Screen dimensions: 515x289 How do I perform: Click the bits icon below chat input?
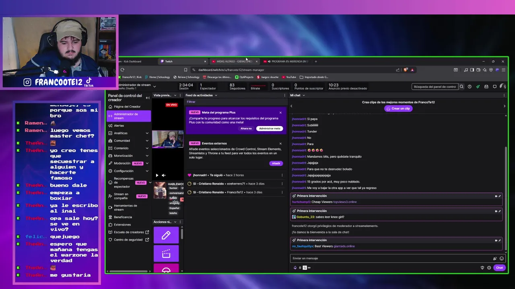pyautogui.click(x=295, y=268)
